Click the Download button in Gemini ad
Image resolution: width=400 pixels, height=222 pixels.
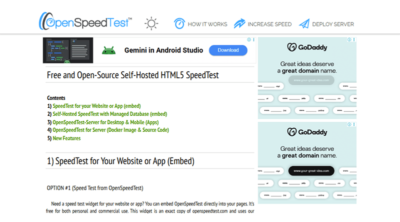click(x=228, y=50)
